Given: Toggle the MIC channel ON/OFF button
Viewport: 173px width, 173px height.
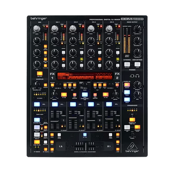Looking at the screenshot, I should 40,74.
